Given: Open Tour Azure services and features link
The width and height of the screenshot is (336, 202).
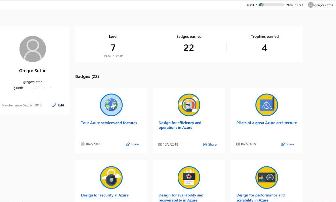Looking at the screenshot, I should point(109,123).
